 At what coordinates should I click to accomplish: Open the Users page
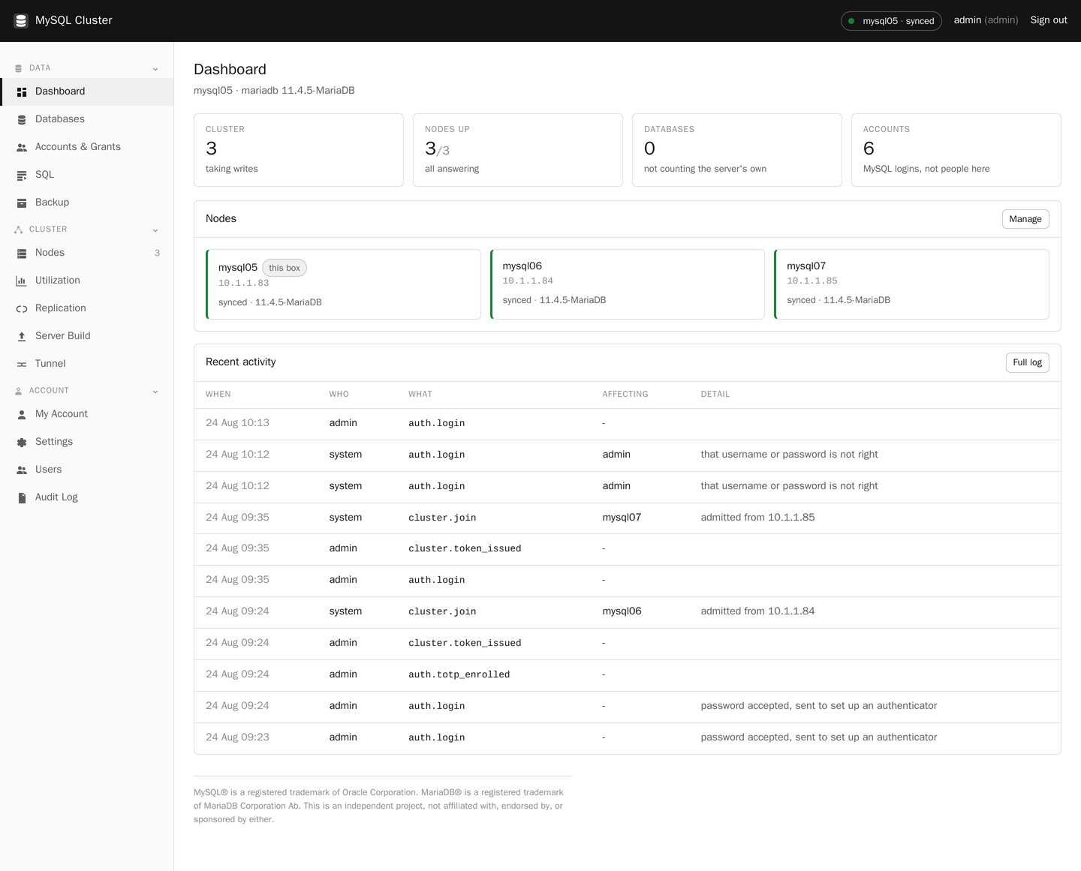[x=87, y=470]
